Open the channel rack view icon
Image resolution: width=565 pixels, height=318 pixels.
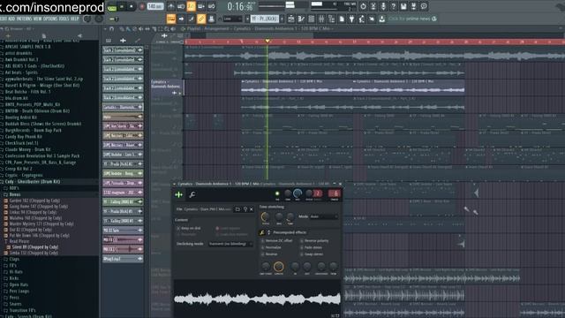pos(312,19)
